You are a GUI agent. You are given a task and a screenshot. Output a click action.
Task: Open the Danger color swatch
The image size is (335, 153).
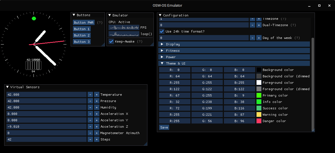[259, 121]
